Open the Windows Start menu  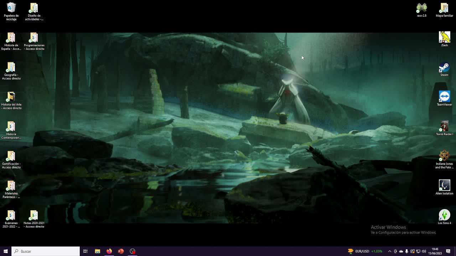click(6, 251)
